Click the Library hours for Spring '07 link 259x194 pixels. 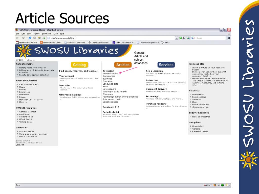click(x=33, y=68)
